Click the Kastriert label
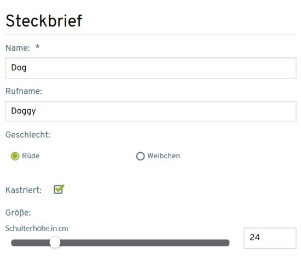Screen dimensions: 301x257 pos(24,190)
